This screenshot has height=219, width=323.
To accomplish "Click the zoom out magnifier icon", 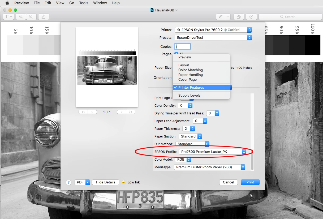I will [x=21, y=17].
